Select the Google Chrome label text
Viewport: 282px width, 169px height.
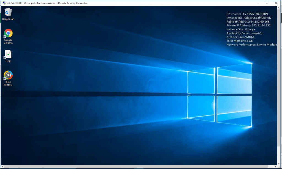tap(8, 41)
